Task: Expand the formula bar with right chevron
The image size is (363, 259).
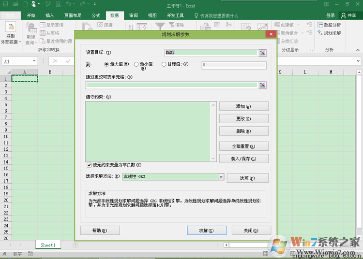Action: tap(358, 61)
